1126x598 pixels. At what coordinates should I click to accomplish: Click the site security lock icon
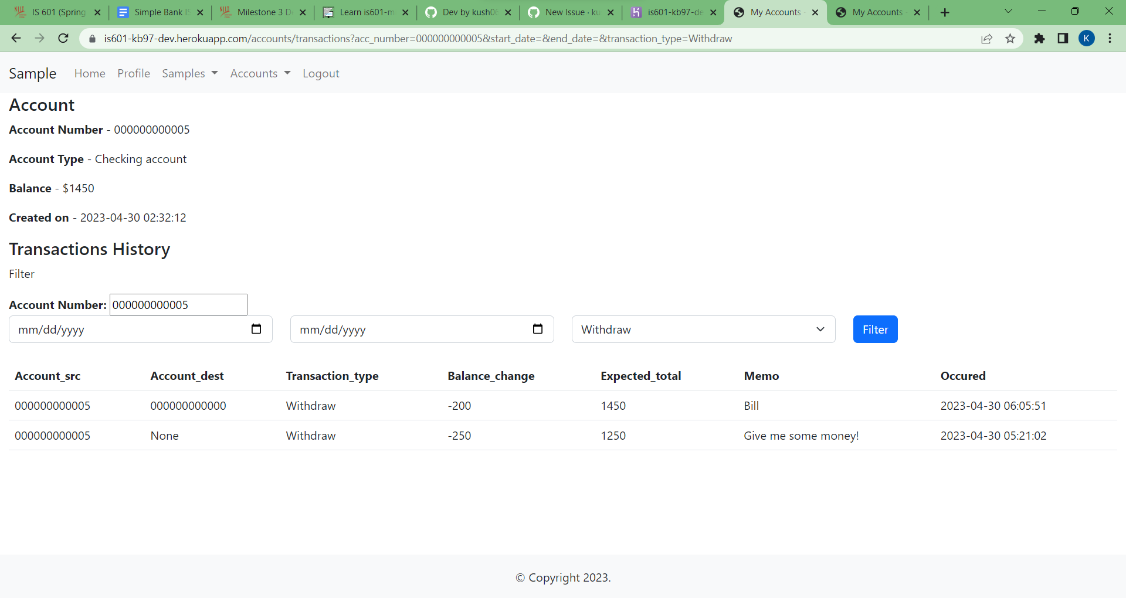point(92,38)
